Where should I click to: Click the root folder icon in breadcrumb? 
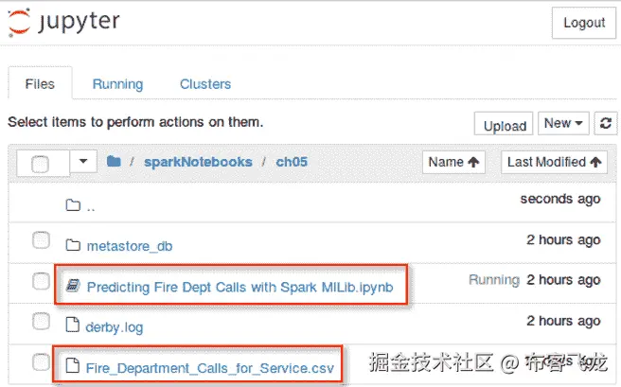[114, 162]
